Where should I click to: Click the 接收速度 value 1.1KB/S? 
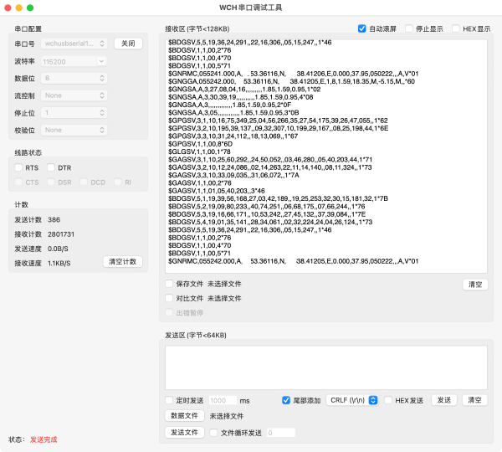pos(59,264)
